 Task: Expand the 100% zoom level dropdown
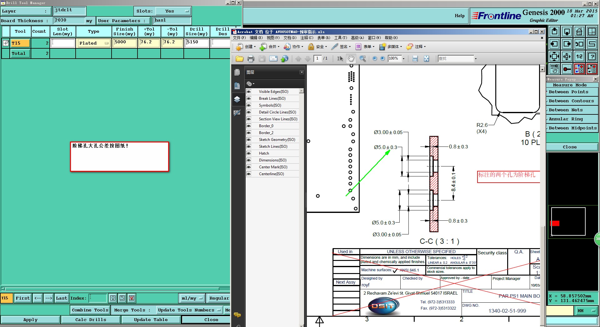(403, 59)
